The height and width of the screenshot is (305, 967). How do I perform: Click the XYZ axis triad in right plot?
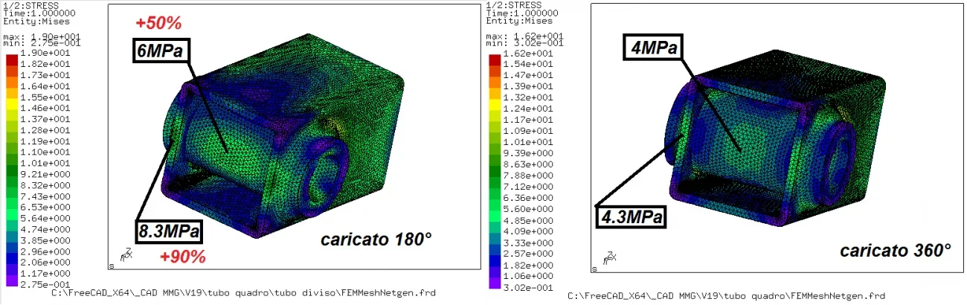point(610,257)
